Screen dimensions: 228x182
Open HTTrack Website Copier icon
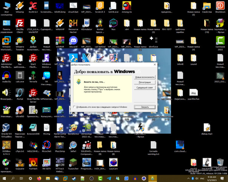(60, 165)
